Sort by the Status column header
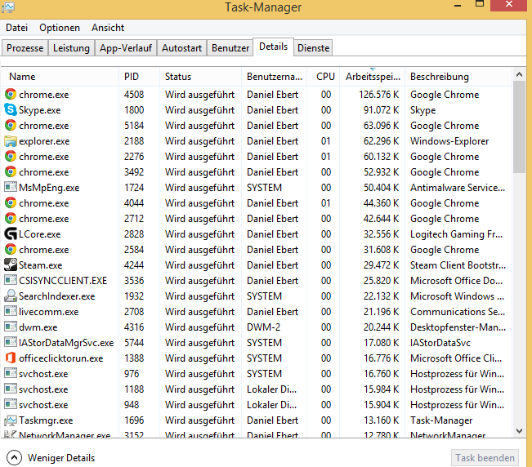Image resolution: width=532 pixels, height=467 pixels. click(200, 77)
